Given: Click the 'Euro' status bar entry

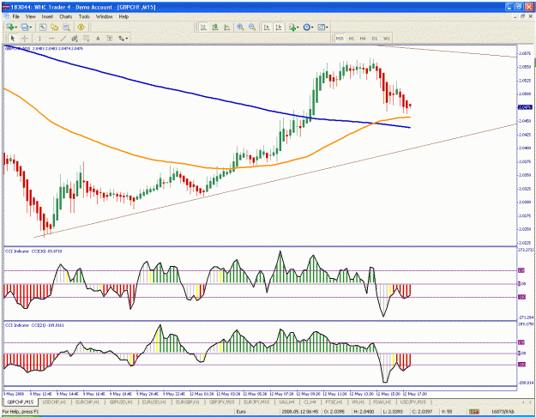Looking at the screenshot, I should [x=241, y=412].
